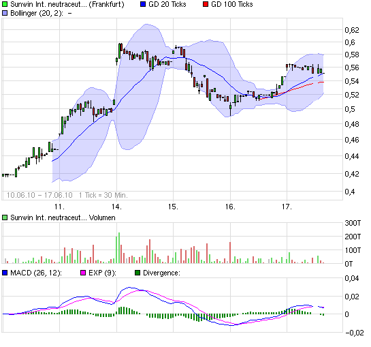The width and height of the screenshot is (371, 347).
Task: Click the 0,48 price axis value
Action: [352, 124]
